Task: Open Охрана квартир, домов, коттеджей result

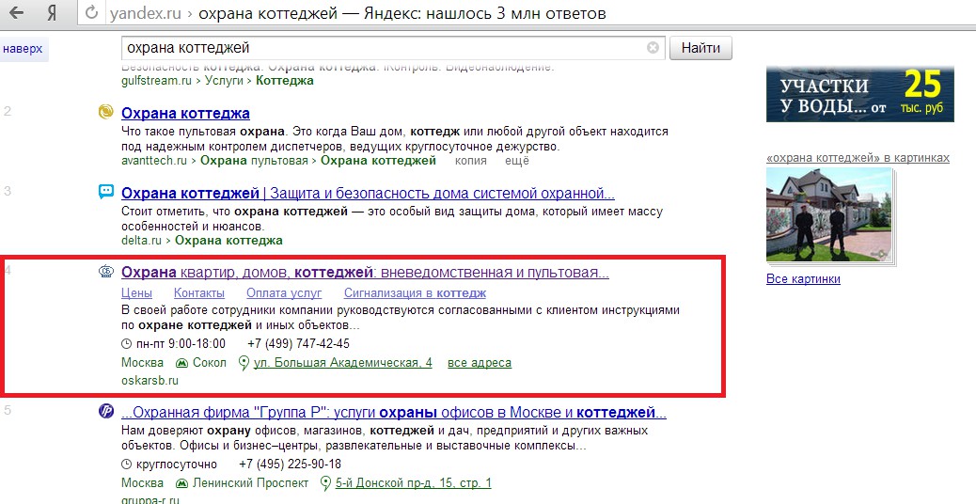Action: [365, 273]
